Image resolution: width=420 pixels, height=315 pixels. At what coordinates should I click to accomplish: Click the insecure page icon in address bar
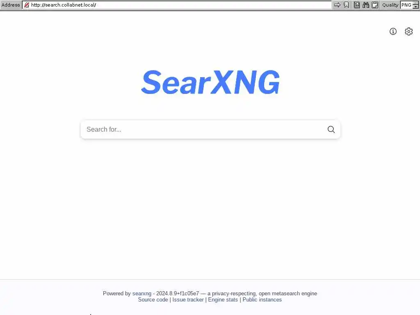(x=27, y=5)
